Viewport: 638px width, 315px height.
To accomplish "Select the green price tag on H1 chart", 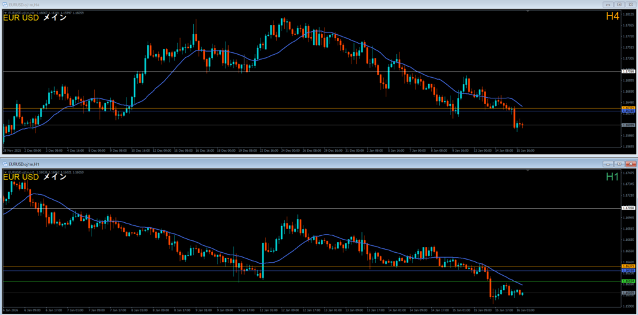I will (x=628, y=281).
